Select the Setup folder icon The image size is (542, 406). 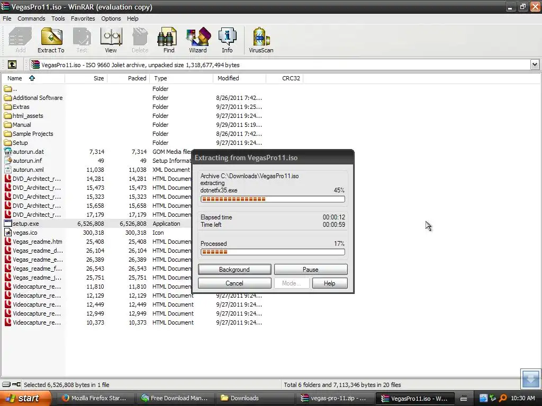pyautogui.click(x=8, y=143)
